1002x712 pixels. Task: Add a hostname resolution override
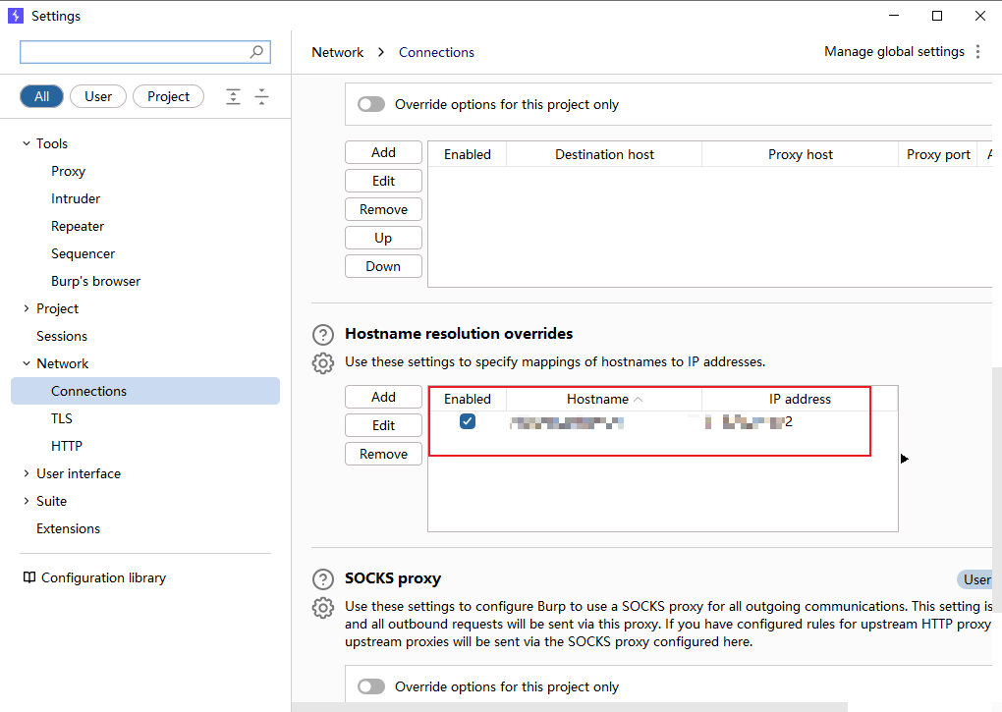click(x=383, y=397)
